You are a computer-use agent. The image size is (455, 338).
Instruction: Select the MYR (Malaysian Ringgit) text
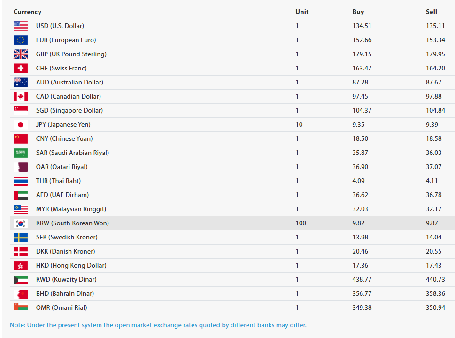click(x=71, y=209)
